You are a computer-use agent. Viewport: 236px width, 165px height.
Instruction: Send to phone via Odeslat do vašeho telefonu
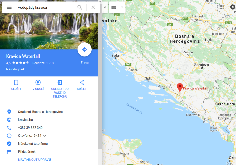pyautogui.click(x=60, y=89)
